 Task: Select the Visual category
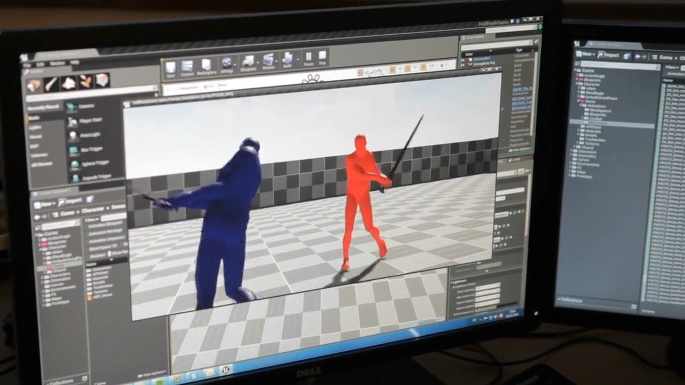[36, 137]
